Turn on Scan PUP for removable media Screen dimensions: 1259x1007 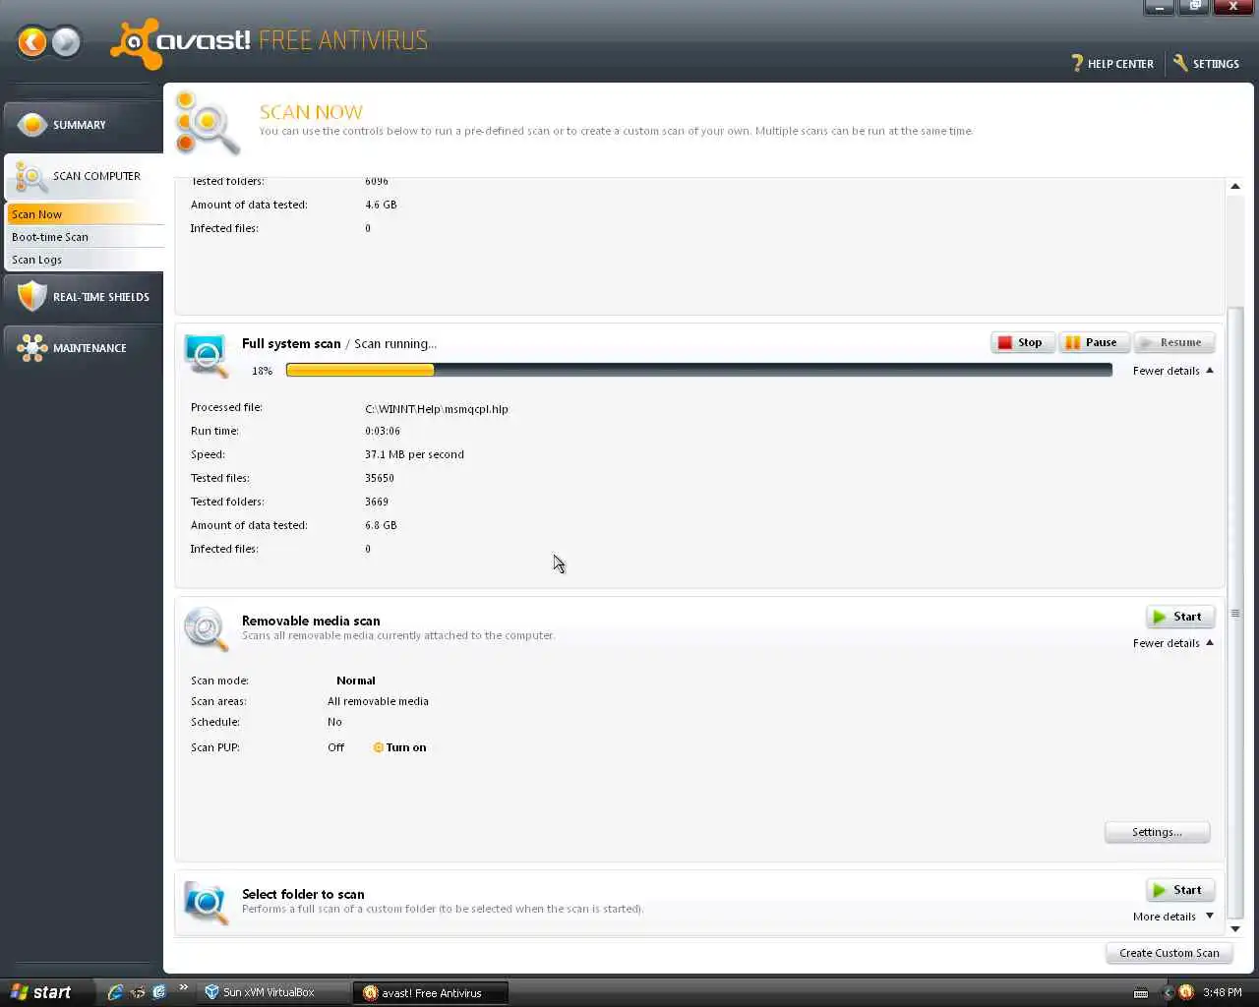point(399,747)
